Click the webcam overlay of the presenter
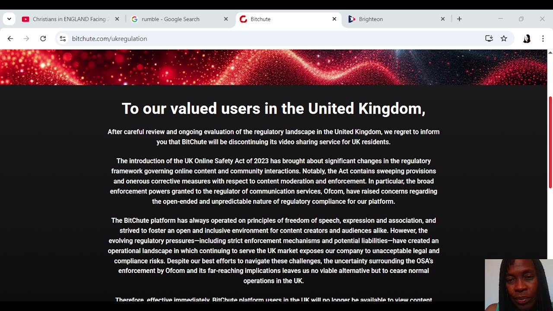This screenshot has width=553, height=311. (x=519, y=285)
